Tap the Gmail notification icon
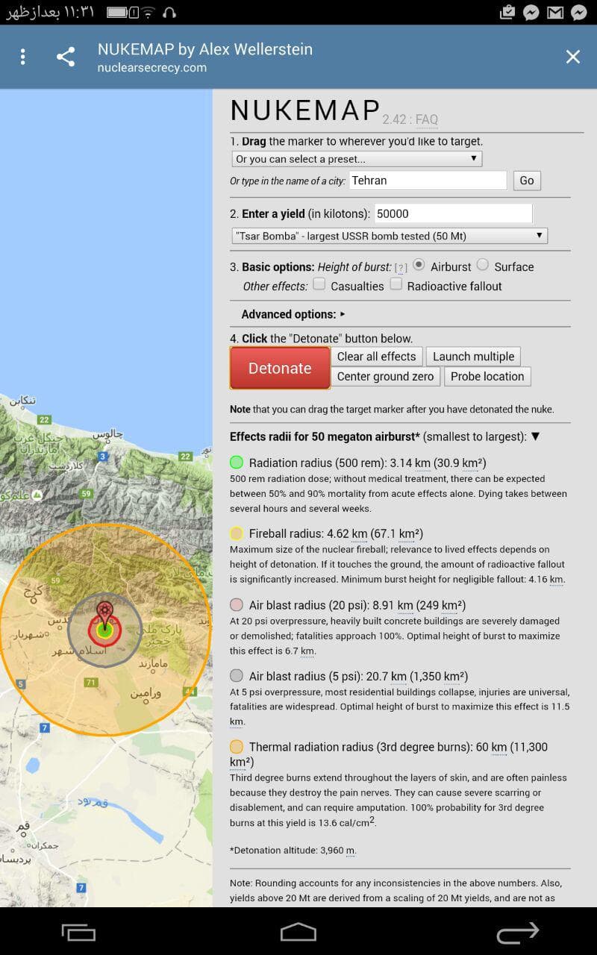Image resolution: width=597 pixels, height=955 pixels. click(554, 12)
